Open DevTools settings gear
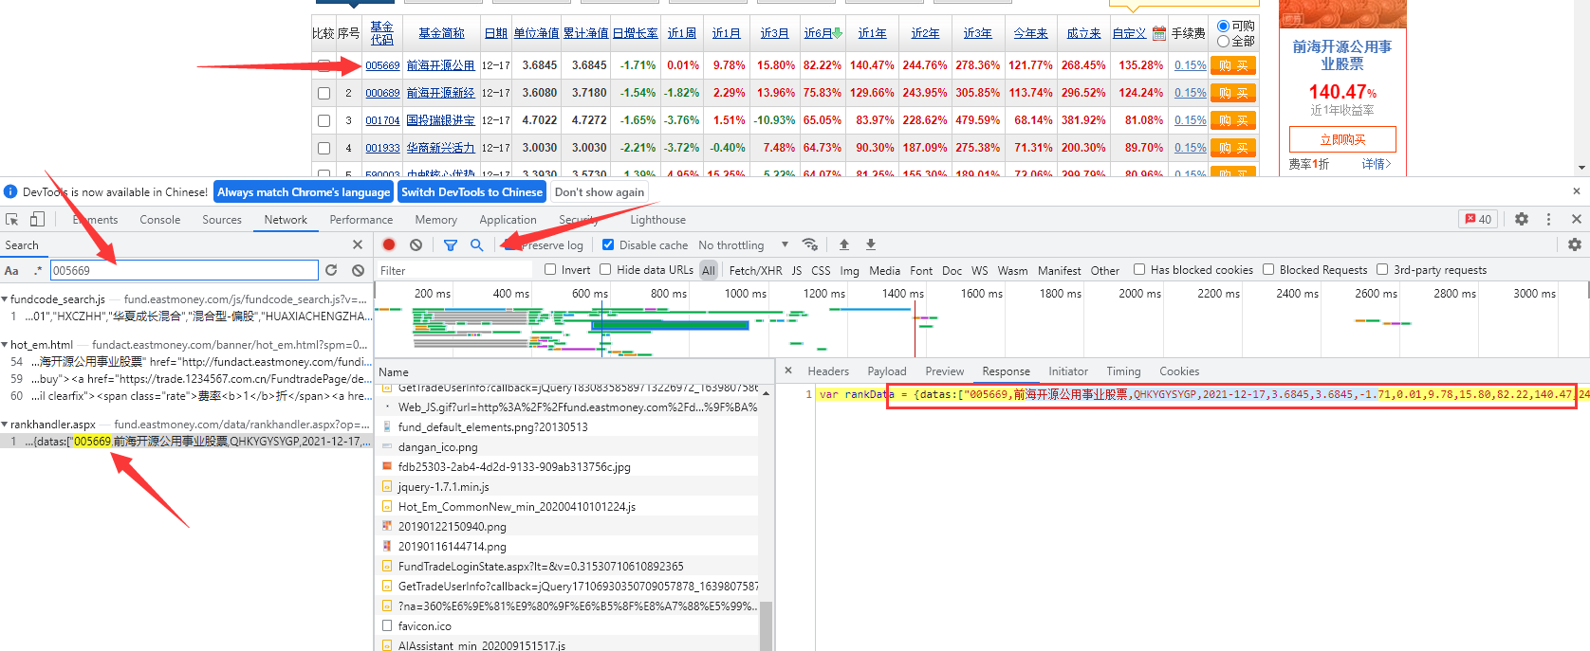The width and height of the screenshot is (1590, 651). (1522, 219)
